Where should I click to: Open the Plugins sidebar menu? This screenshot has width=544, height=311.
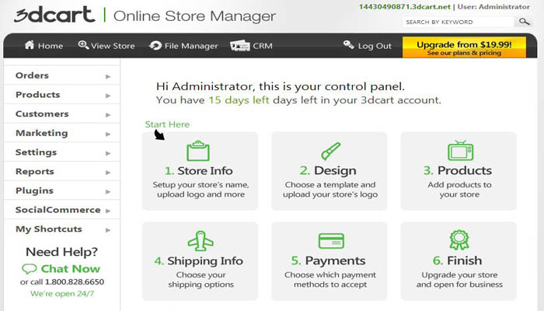click(61, 190)
